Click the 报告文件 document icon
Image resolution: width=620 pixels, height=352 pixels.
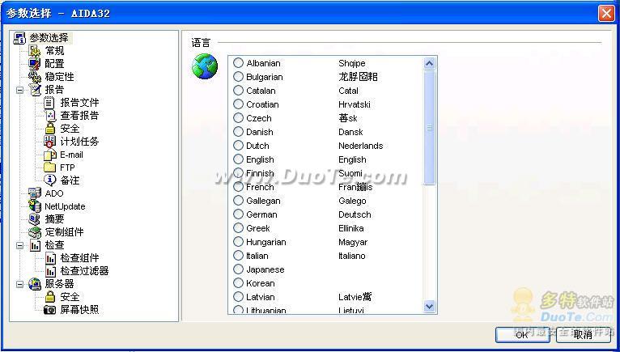tap(49, 103)
